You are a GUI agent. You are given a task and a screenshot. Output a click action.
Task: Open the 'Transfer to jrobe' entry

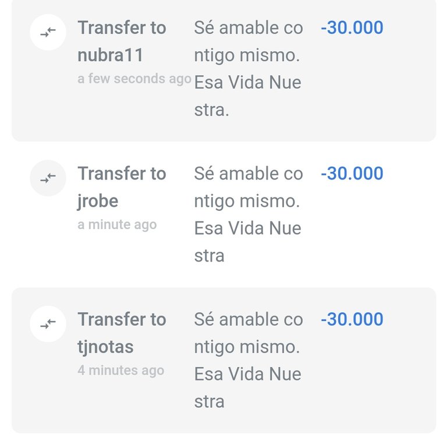pyautogui.click(x=223, y=214)
